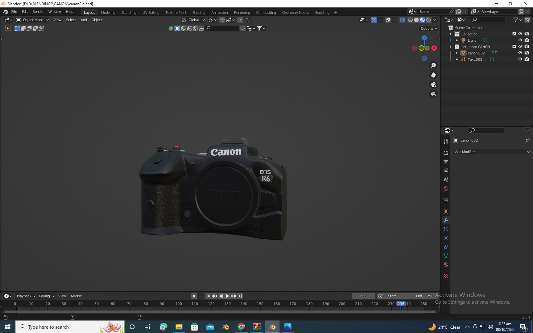Image resolution: width=533 pixels, height=333 pixels.
Task: Open the Keying menu in the timeline
Action: coord(46,296)
